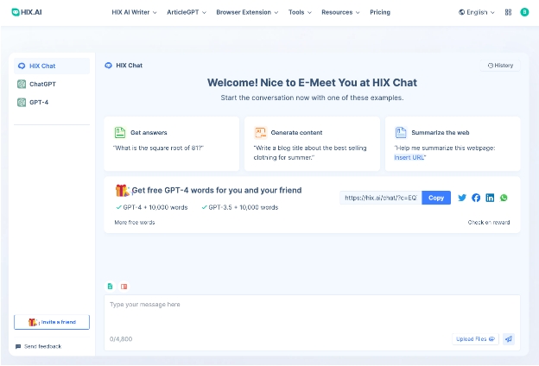Select the Get answers example card
Viewport: 539px width, 366px height.
(x=172, y=143)
